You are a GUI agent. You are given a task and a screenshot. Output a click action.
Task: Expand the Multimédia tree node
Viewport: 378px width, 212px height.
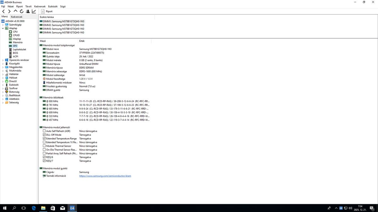[x=3, y=71]
